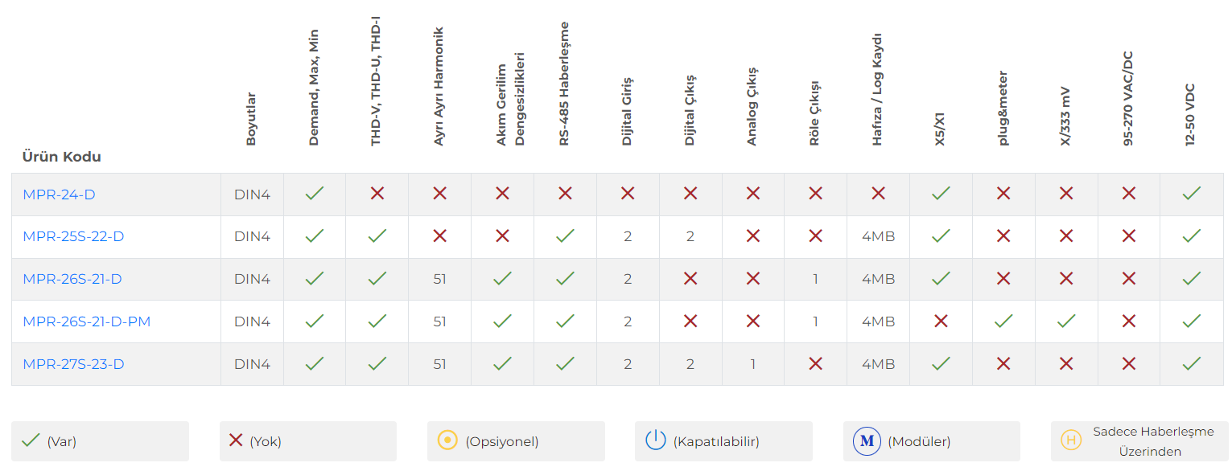Click the Ürün Kodu column header

(62, 157)
